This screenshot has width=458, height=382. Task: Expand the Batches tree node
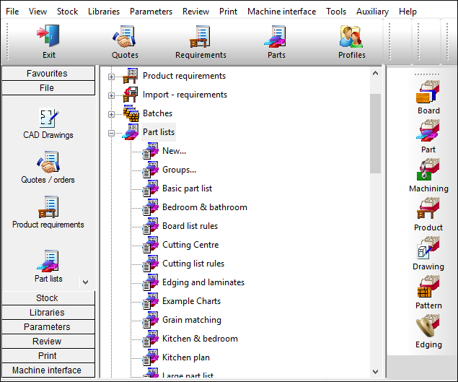111,114
